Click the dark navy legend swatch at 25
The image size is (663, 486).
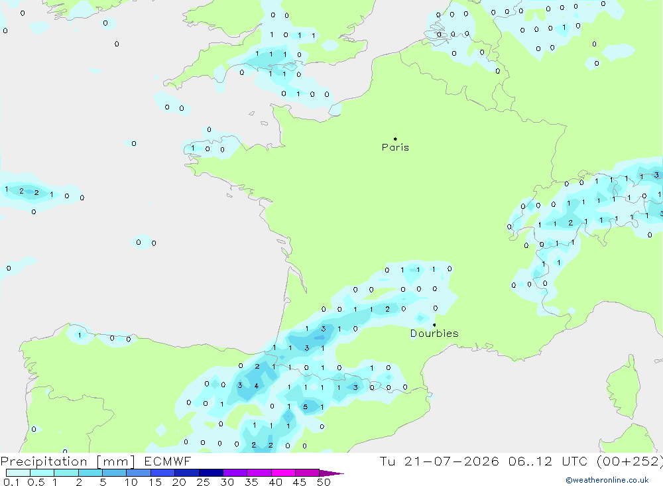point(211,473)
